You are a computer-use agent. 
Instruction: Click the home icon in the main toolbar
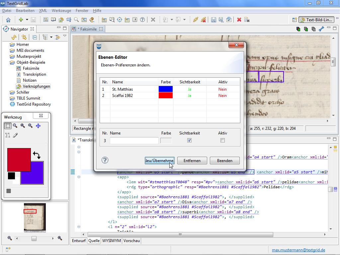coord(8,20)
